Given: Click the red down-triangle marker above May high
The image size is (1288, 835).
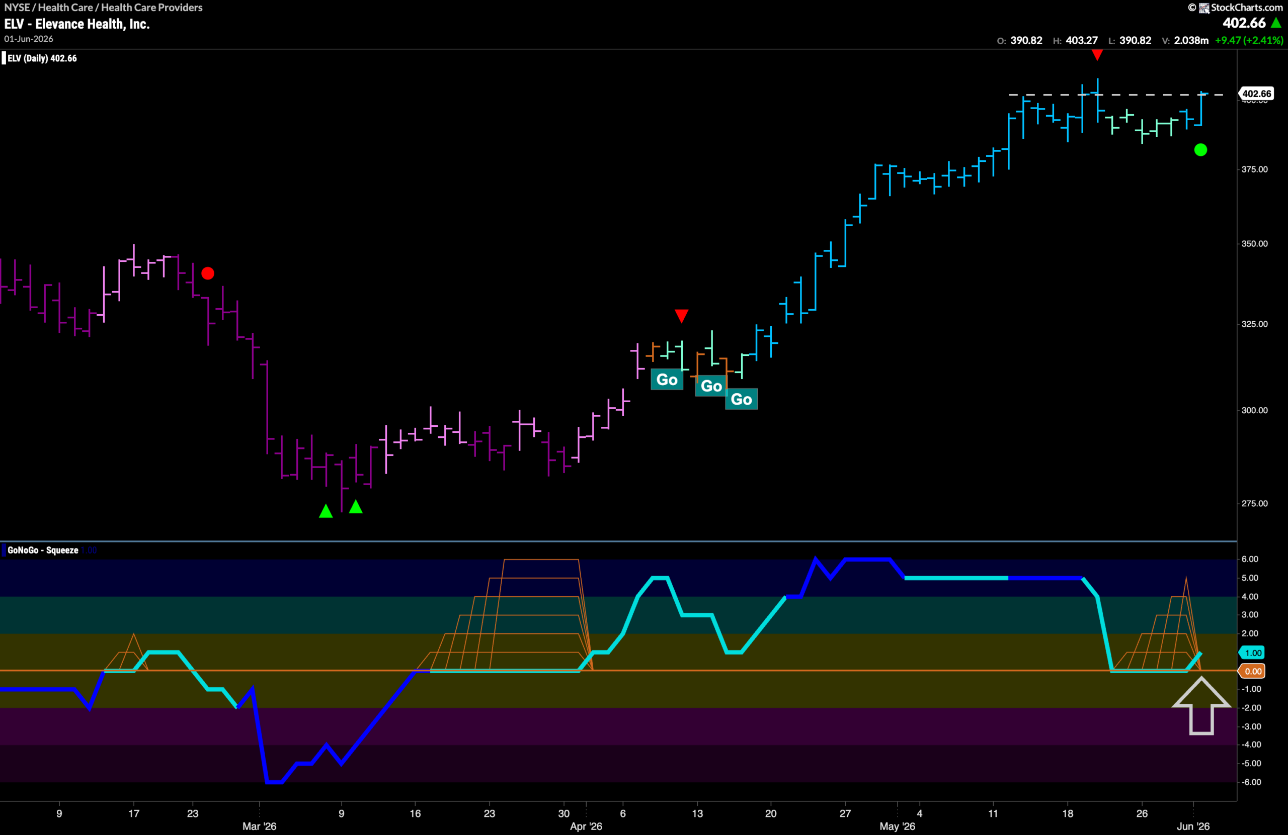Looking at the screenshot, I should click(1097, 55).
